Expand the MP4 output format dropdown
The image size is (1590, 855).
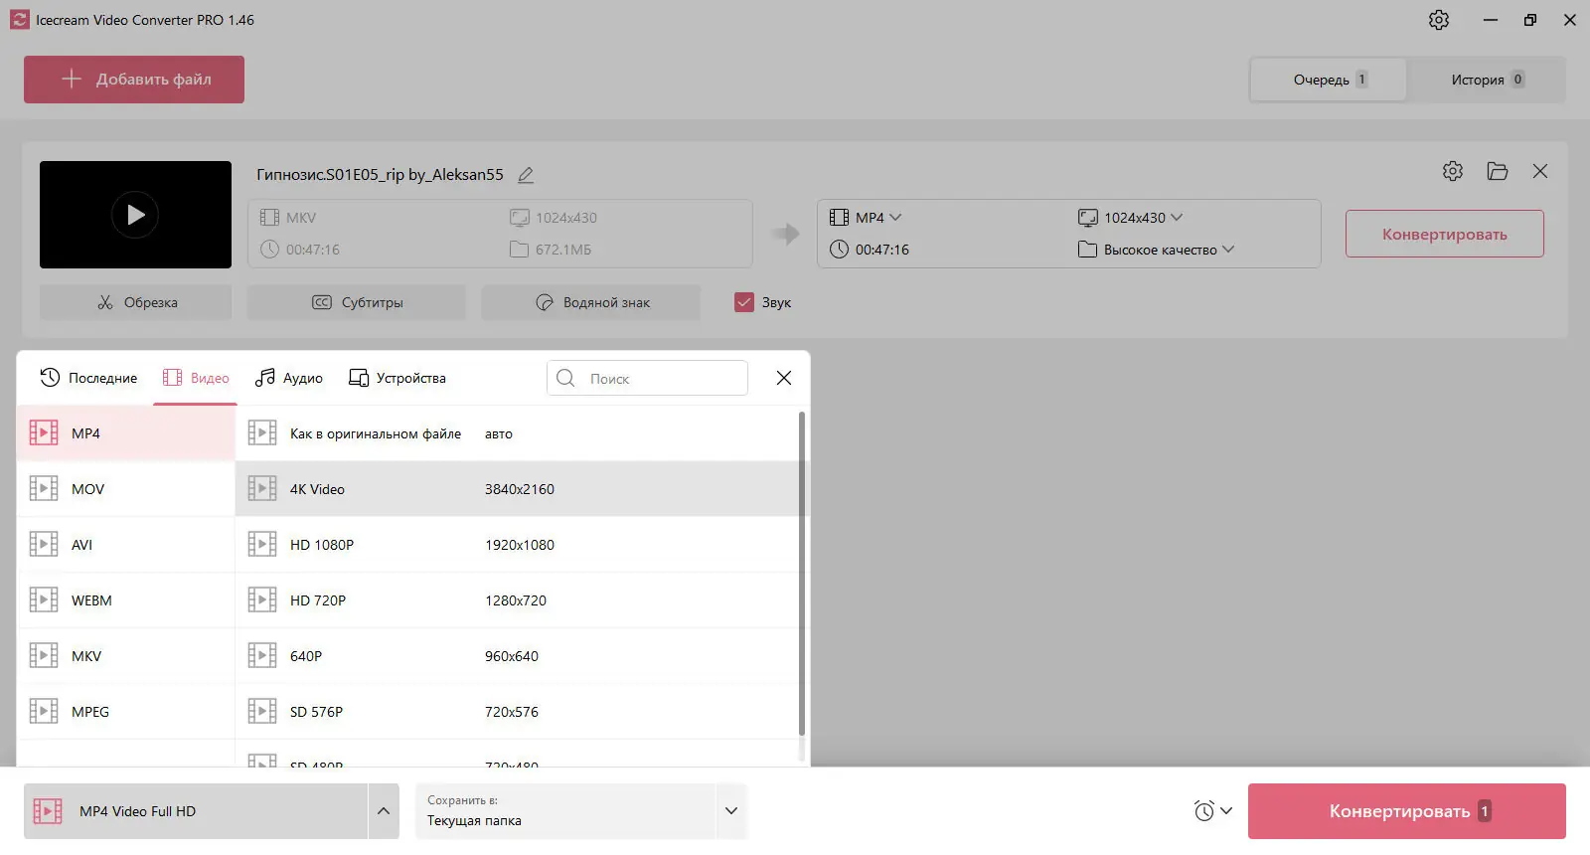[878, 218]
